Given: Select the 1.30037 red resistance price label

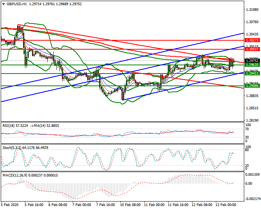Looking at the screenshot, I should click(252, 49).
